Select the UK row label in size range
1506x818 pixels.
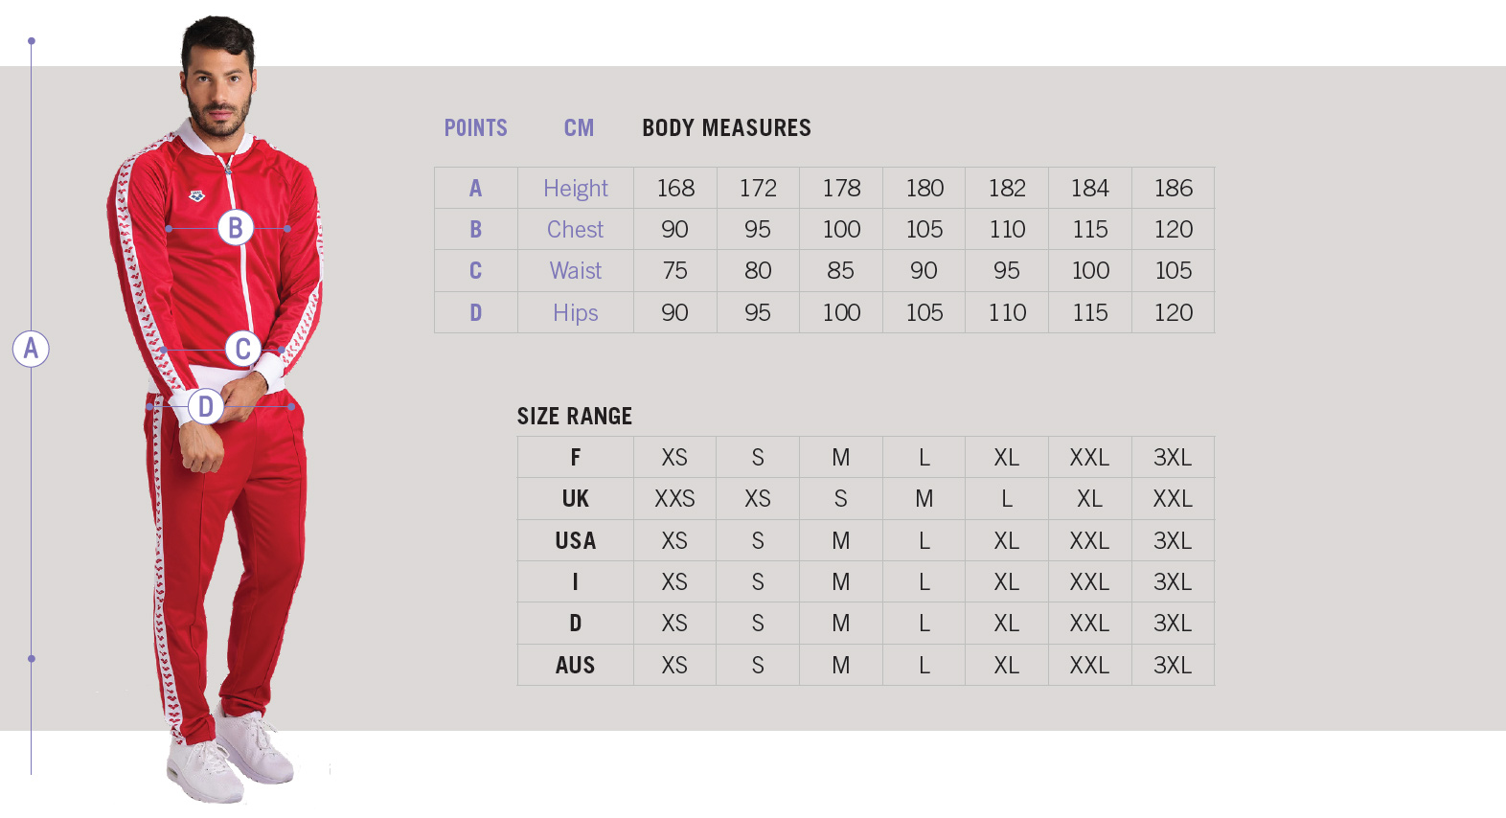click(x=575, y=498)
